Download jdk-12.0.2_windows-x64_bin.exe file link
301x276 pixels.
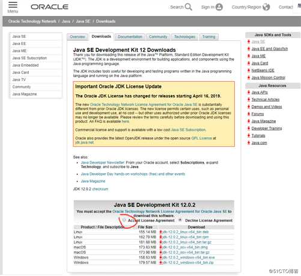coord(189,257)
